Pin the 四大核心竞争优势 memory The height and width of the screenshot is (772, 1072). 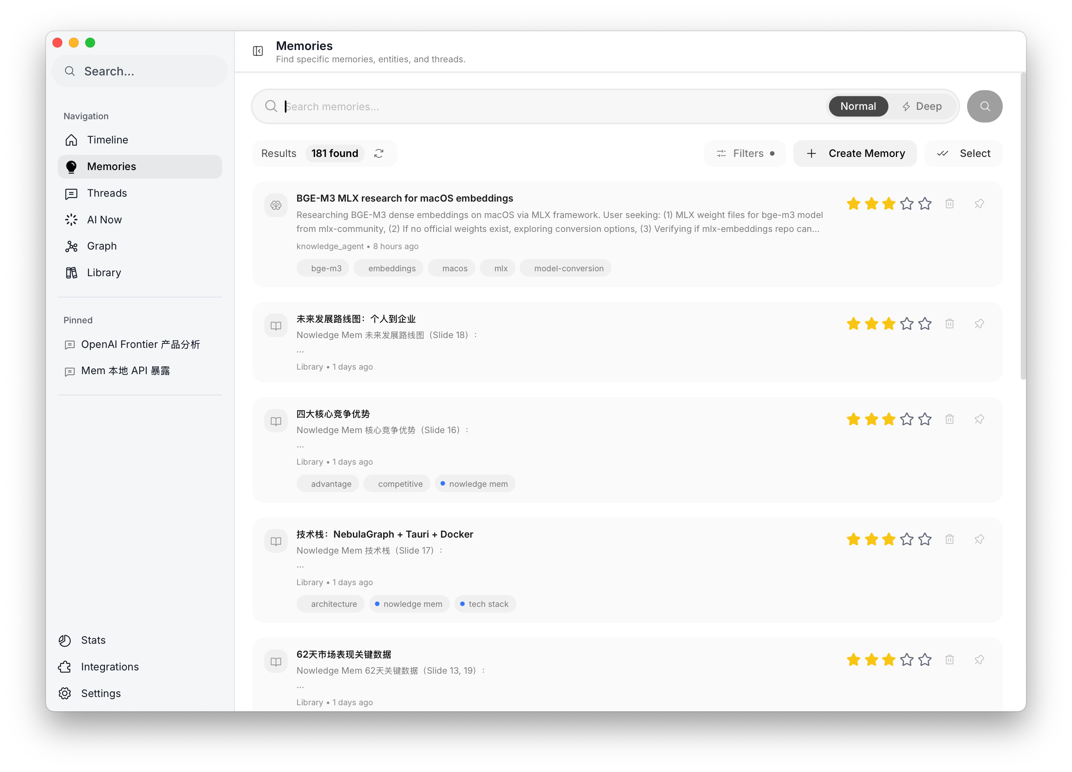pos(979,419)
